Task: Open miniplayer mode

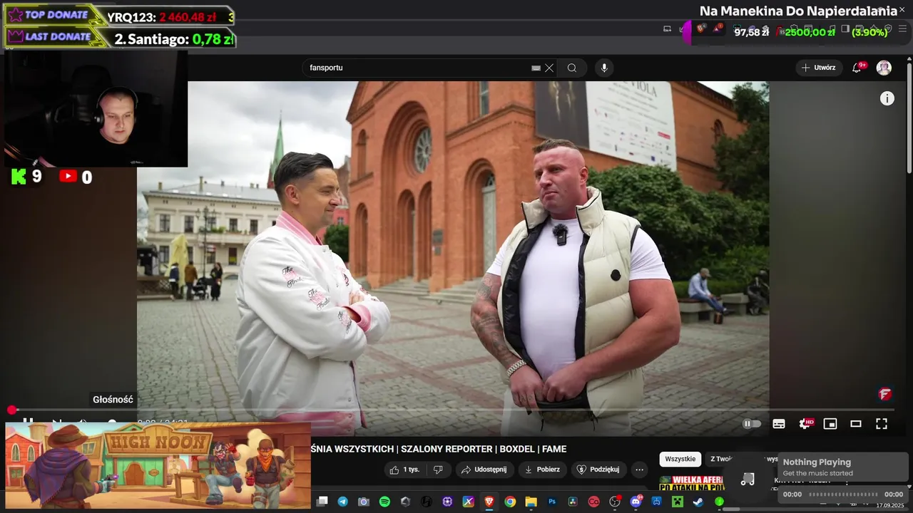Action: click(x=830, y=423)
